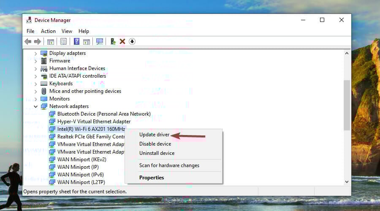Click the Monitors category icon
This screenshot has width=380, height=211.
tap(44, 99)
